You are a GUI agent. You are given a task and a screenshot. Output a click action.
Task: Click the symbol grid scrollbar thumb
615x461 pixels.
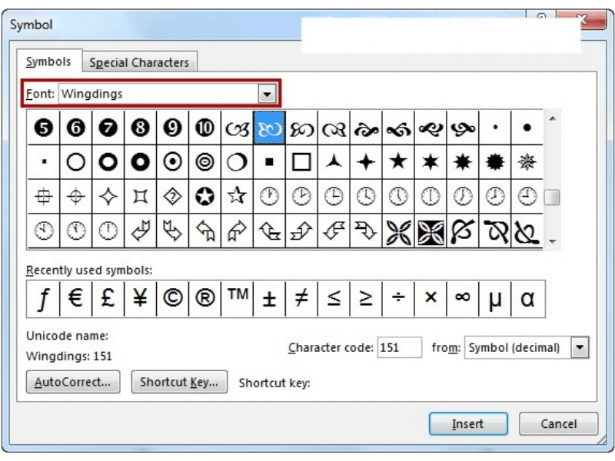coord(552,197)
